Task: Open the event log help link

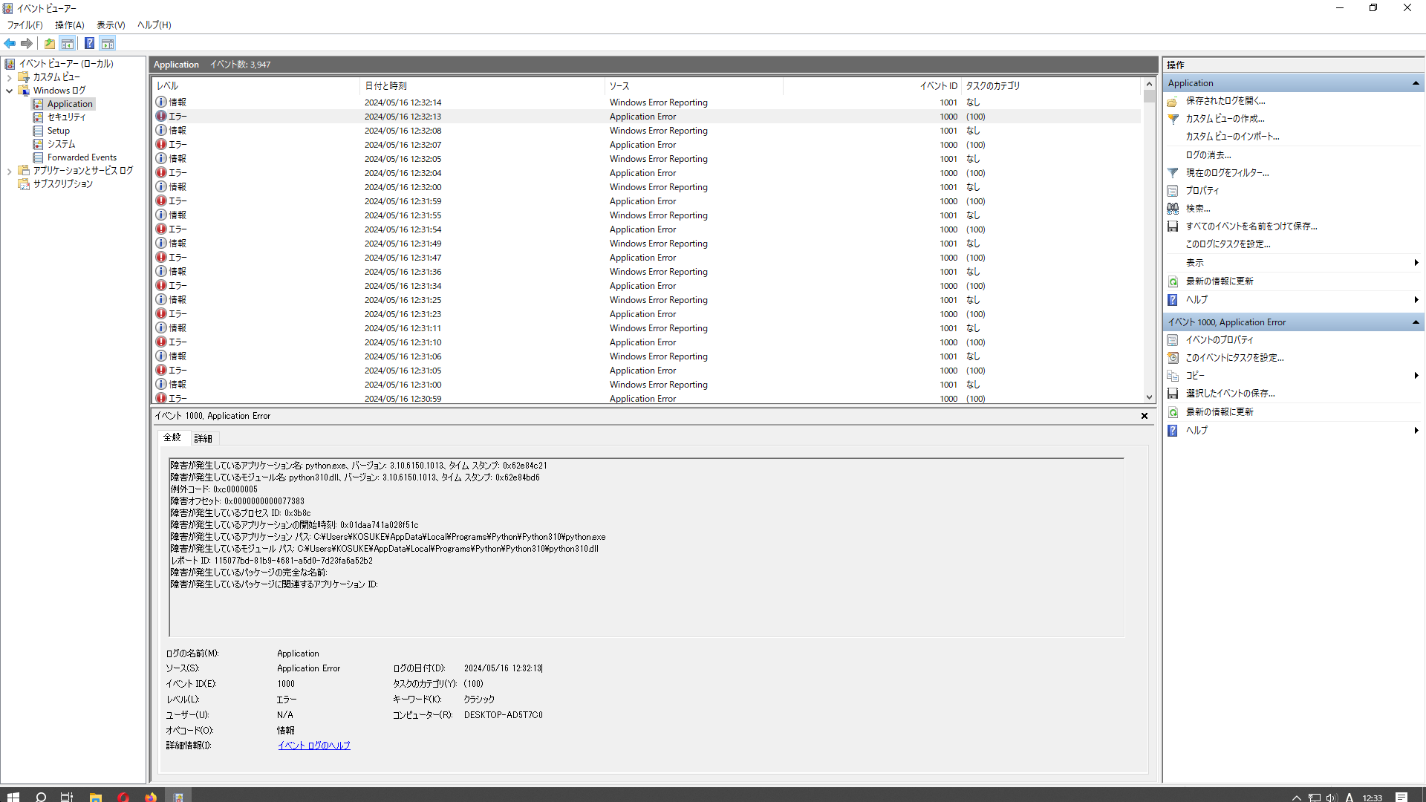Action: pyautogui.click(x=313, y=746)
